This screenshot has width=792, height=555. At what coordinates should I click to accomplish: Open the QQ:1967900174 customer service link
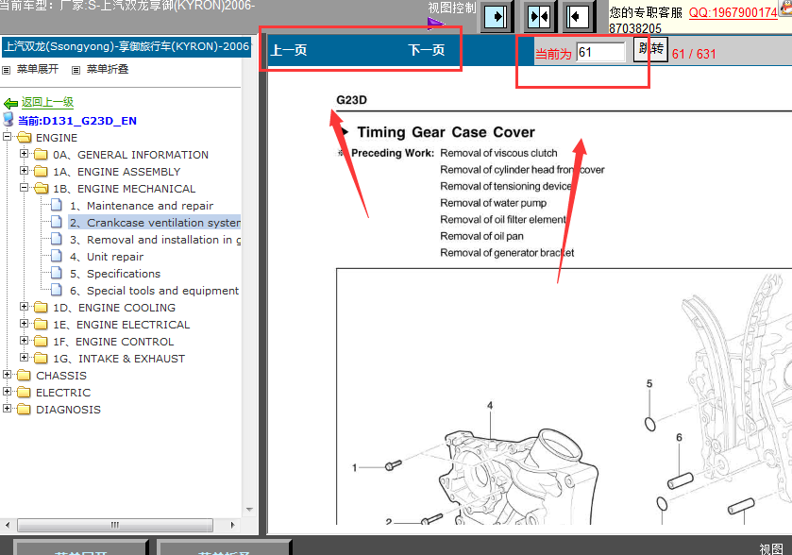click(733, 12)
